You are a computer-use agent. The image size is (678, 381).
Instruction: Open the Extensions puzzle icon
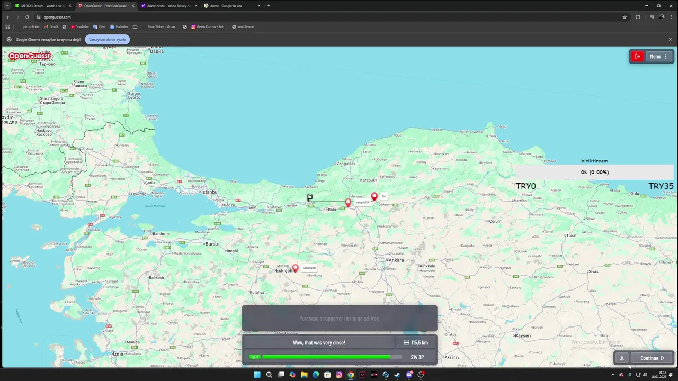point(638,17)
